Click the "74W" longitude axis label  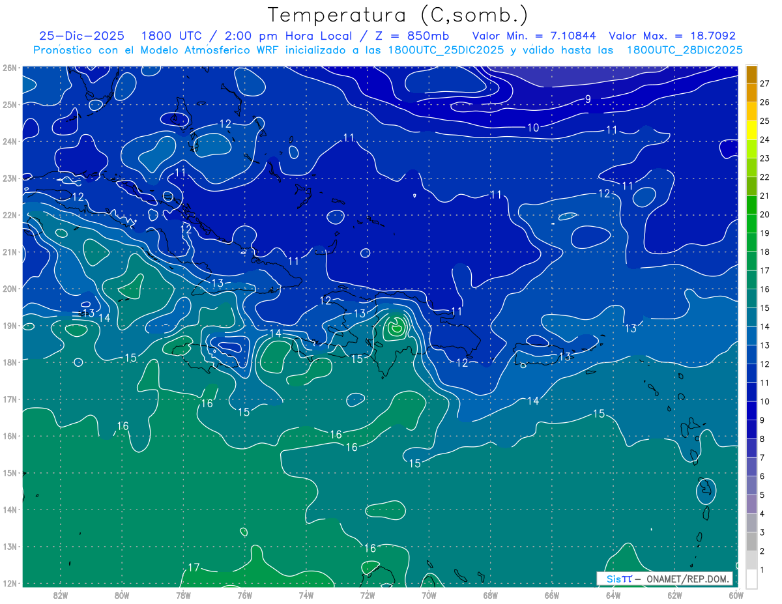click(x=306, y=595)
